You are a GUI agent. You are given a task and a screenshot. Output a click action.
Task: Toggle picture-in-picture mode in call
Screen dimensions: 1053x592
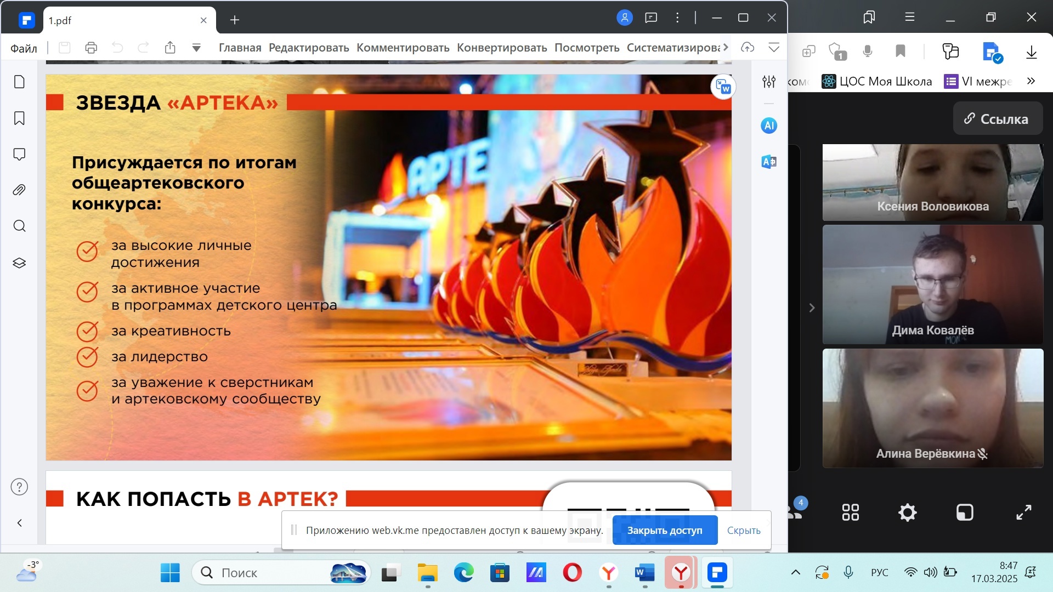pyautogui.click(x=965, y=513)
